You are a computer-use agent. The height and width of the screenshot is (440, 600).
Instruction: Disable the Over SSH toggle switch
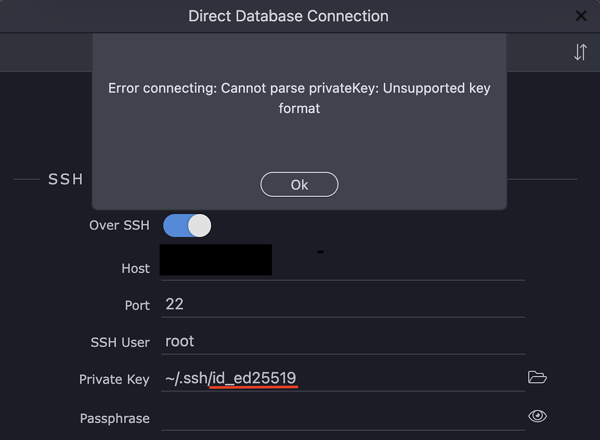coord(187,225)
